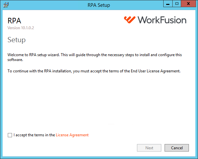Viewport: 198px width, 159px height.
Task: Minimize the RPA Setup window
Action: coord(168,4)
